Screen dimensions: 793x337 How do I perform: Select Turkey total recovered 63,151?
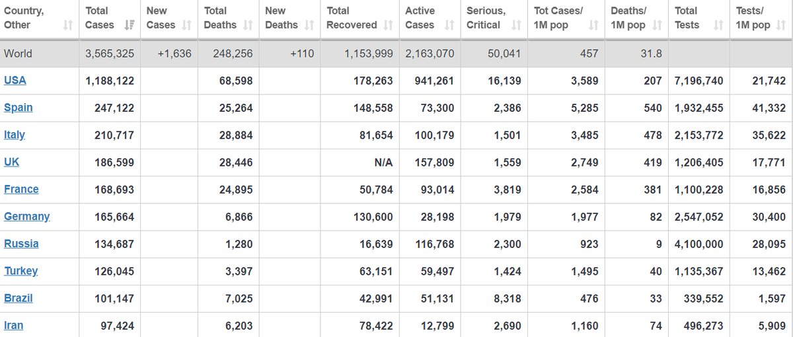(x=376, y=270)
